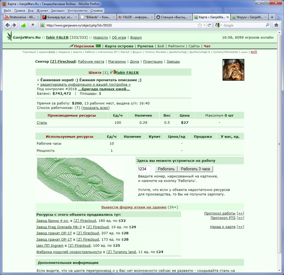Click the gun icon before Персонаж

point(71,46)
